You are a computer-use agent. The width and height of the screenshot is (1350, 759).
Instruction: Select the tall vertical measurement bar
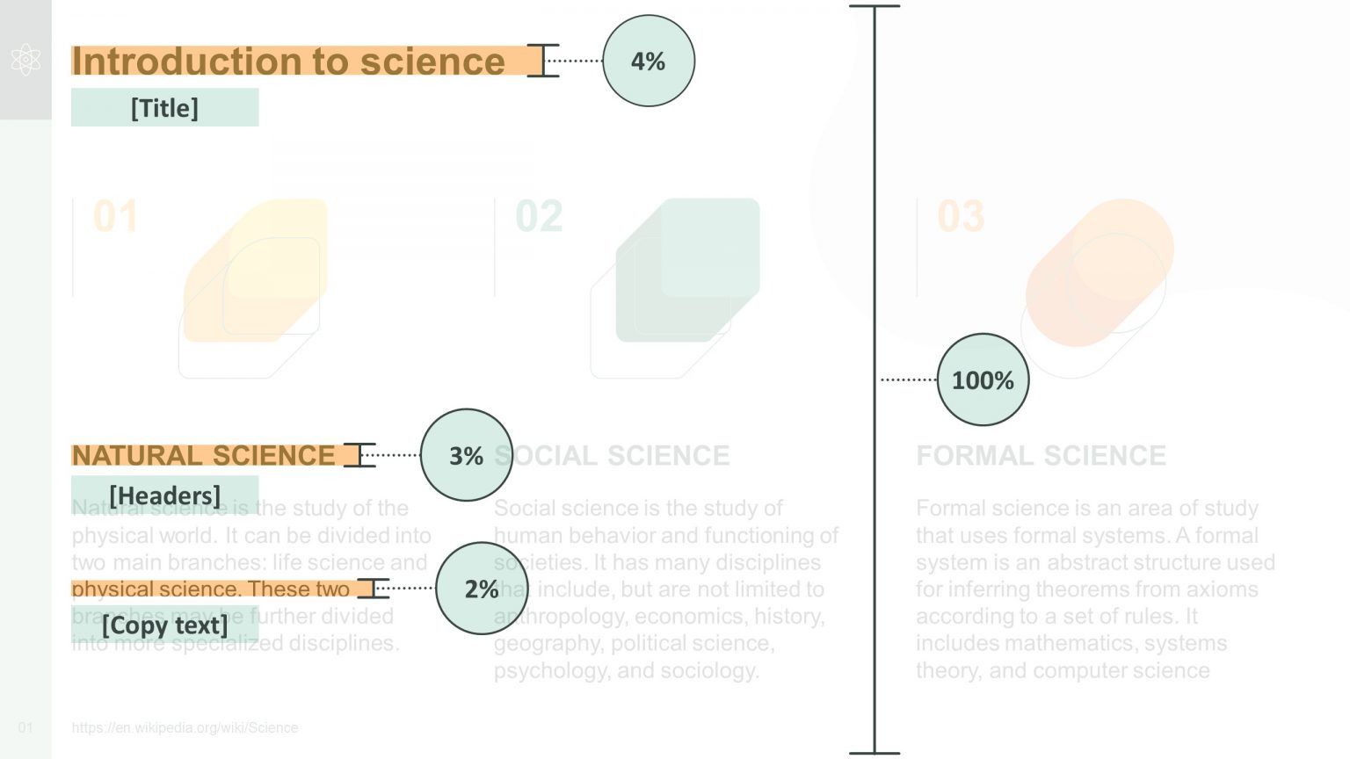coord(875,379)
